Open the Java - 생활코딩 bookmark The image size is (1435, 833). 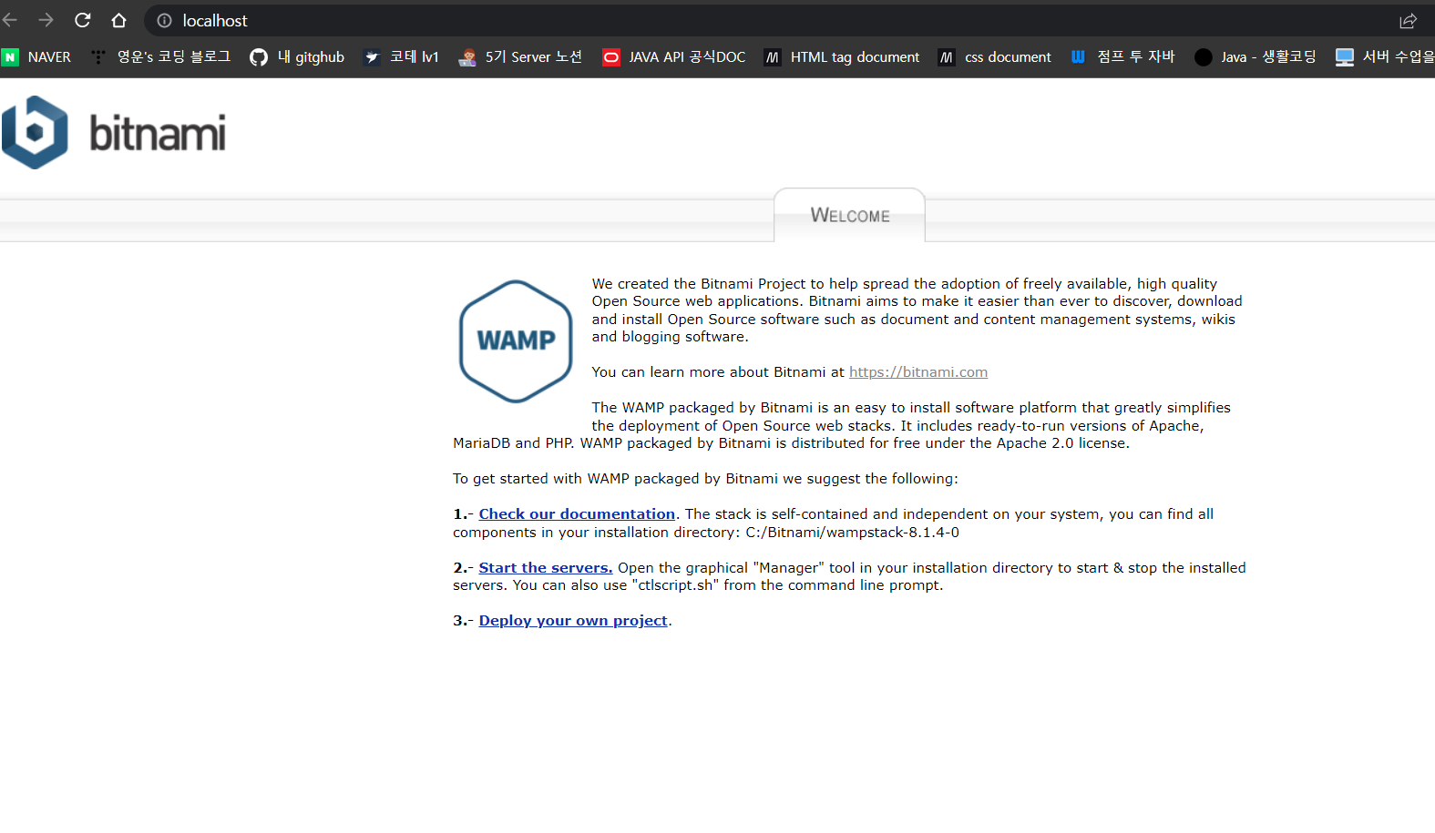pos(1256,57)
